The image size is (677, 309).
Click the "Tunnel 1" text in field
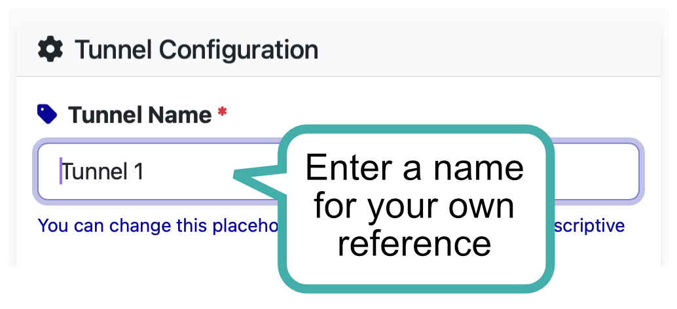pyautogui.click(x=103, y=172)
